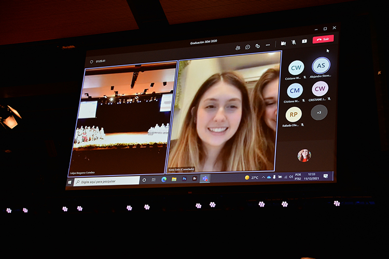Click the 01:05:41 meeting timer
Screen dimensions: 389x259
pyautogui.click(x=101, y=61)
